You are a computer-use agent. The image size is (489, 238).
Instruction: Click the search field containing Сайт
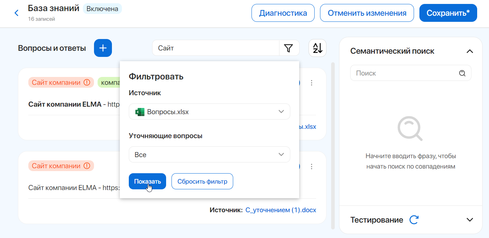tap(215, 48)
